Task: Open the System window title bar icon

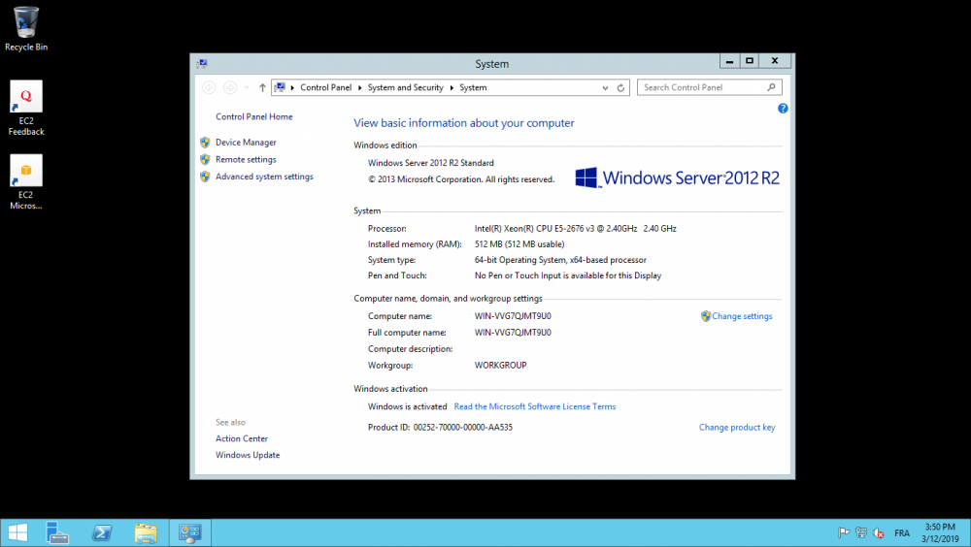Action: [202, 64]
